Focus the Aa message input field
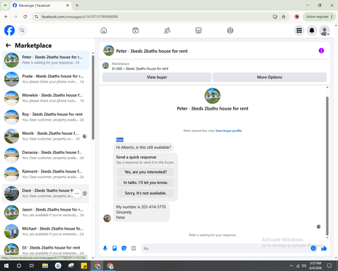This screenshot has width=338, height=271. click(x=225, y=249)
